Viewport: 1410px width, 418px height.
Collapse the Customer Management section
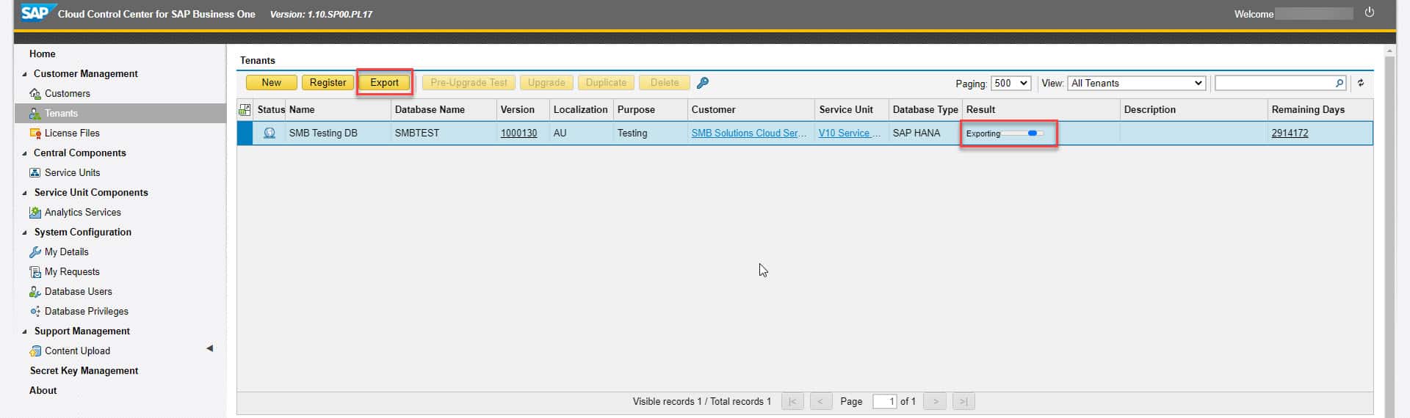click(25, 74)
